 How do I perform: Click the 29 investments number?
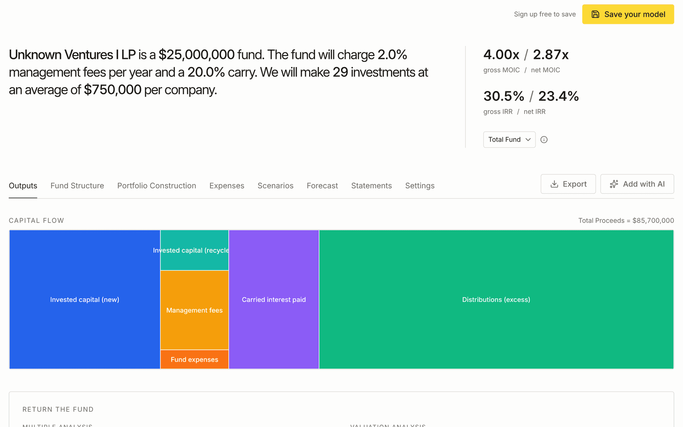pyautogui.click(x=341, y=72)
